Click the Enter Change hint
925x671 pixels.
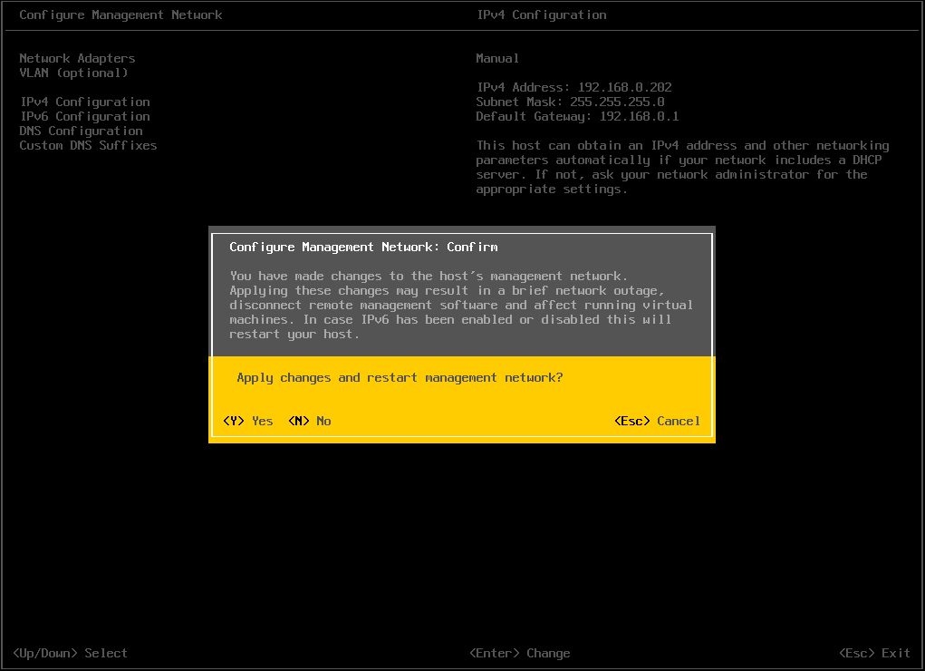520,653
